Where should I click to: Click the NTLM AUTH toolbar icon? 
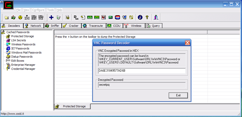(x=27, y=17)
